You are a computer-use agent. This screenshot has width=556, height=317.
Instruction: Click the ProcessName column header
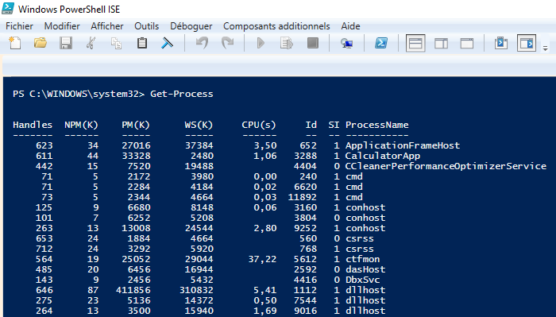click(x=377, y=125)
